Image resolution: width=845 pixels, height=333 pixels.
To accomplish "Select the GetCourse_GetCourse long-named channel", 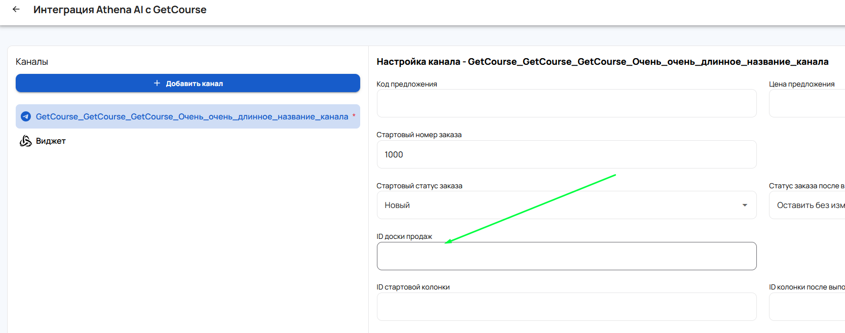I will (x=191, y=116).
